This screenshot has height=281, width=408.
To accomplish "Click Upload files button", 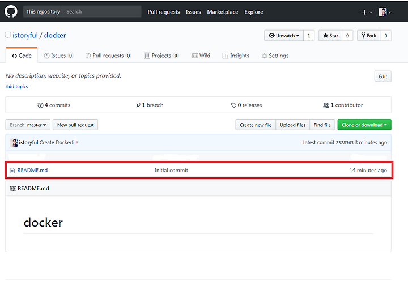I will [x=293, y=125].
